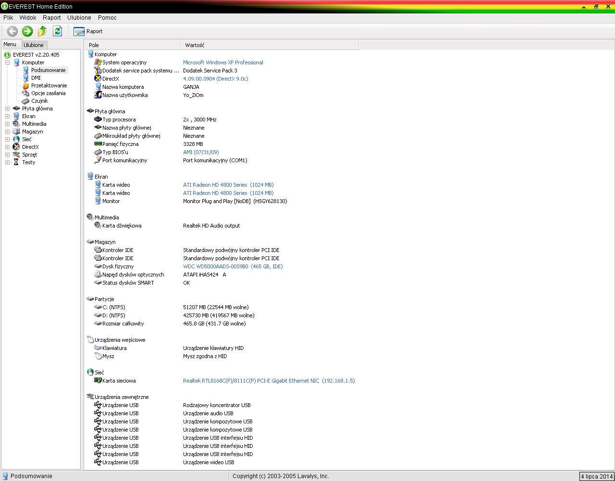Select the C: (NTFS) partition row
This screenshot has height=481, width=615.
[x=221, y=307]
